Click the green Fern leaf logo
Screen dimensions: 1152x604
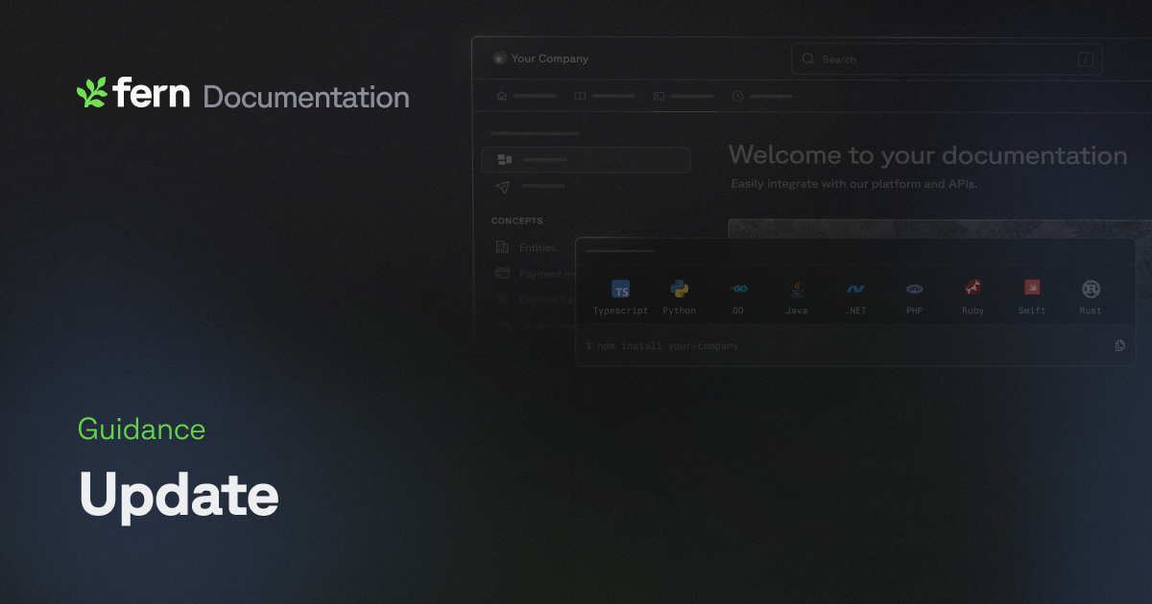91,92
